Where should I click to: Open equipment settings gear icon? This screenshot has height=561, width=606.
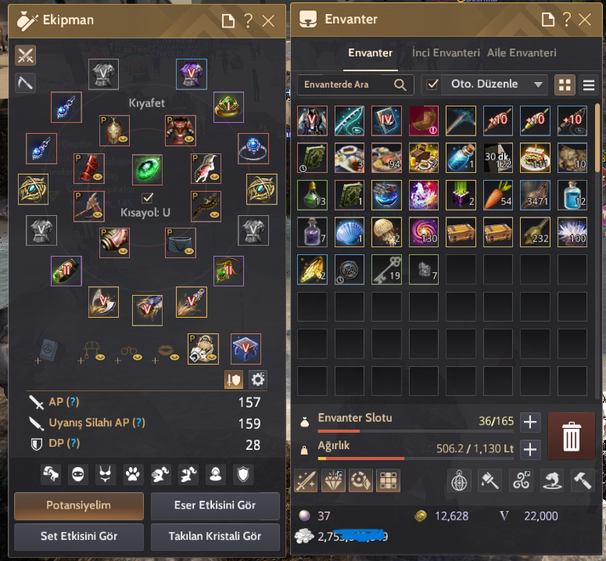point(258,379)
